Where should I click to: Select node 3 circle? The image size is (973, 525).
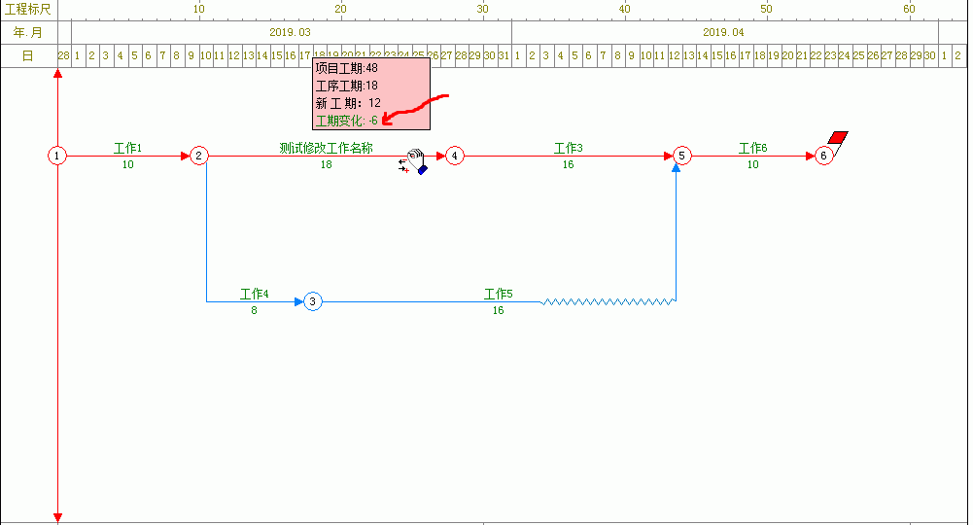tap(313, 301)
